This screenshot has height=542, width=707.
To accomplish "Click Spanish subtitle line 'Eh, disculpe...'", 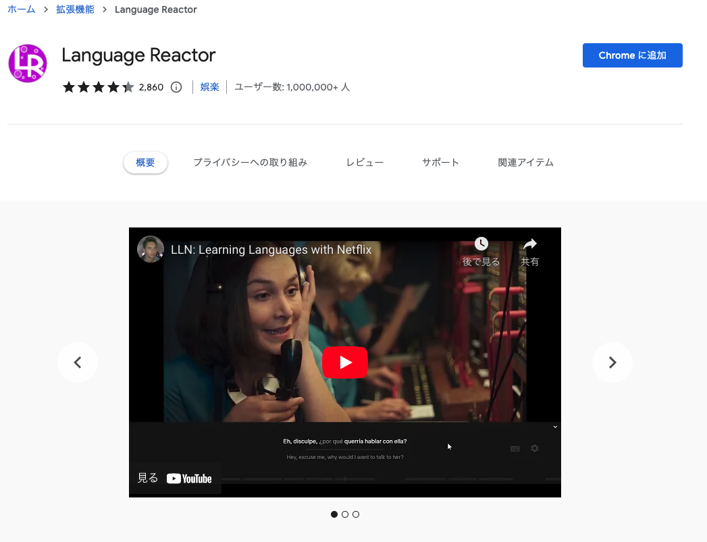I will [x=345, y=441].
